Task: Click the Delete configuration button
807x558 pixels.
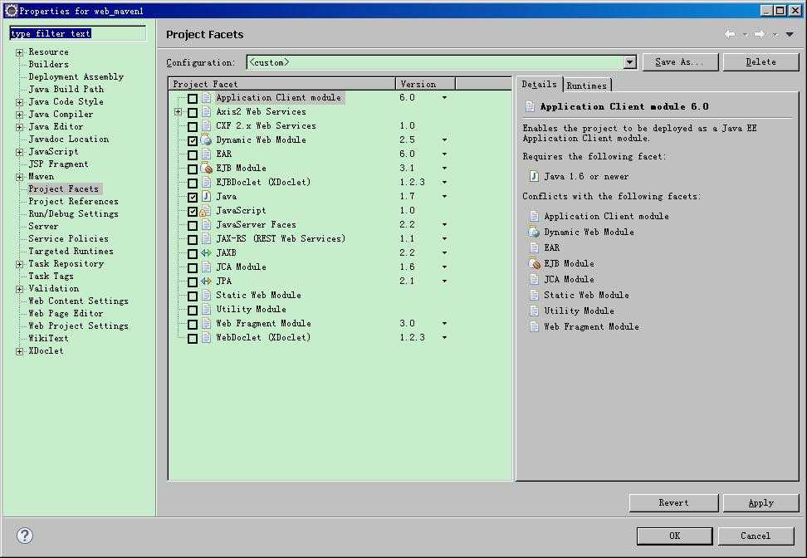Action: 761,61
